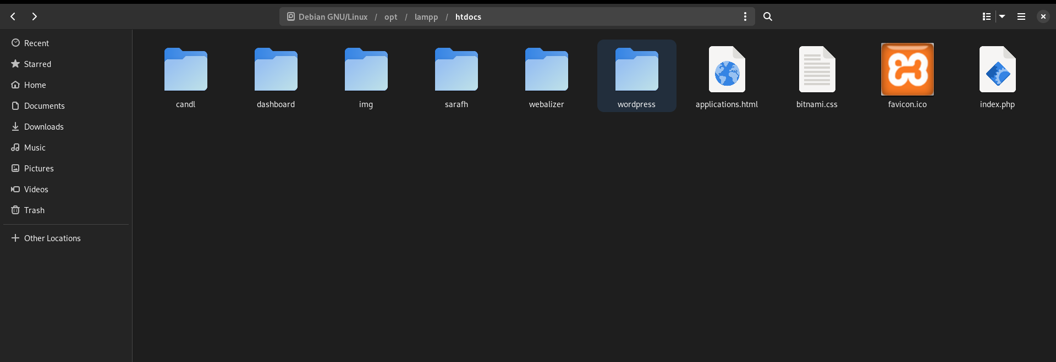Screen dimensions: 1056x362
Task: Close the file manager window
Action: [1043, 16]
